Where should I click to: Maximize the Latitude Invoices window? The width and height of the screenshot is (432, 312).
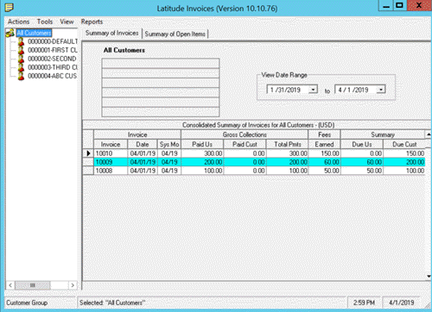400,5
